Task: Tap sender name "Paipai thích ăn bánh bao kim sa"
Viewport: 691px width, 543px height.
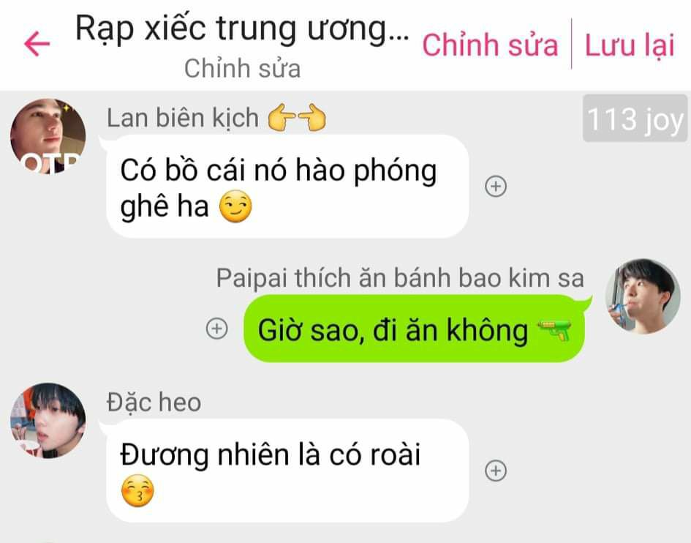Action: pyautogui.click(x=400, y=278)
